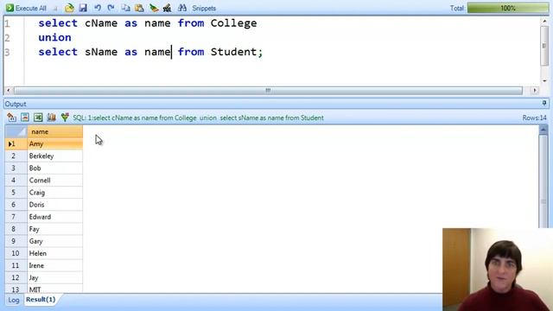Select the 'Amy' cell

(x=55, y=144)
